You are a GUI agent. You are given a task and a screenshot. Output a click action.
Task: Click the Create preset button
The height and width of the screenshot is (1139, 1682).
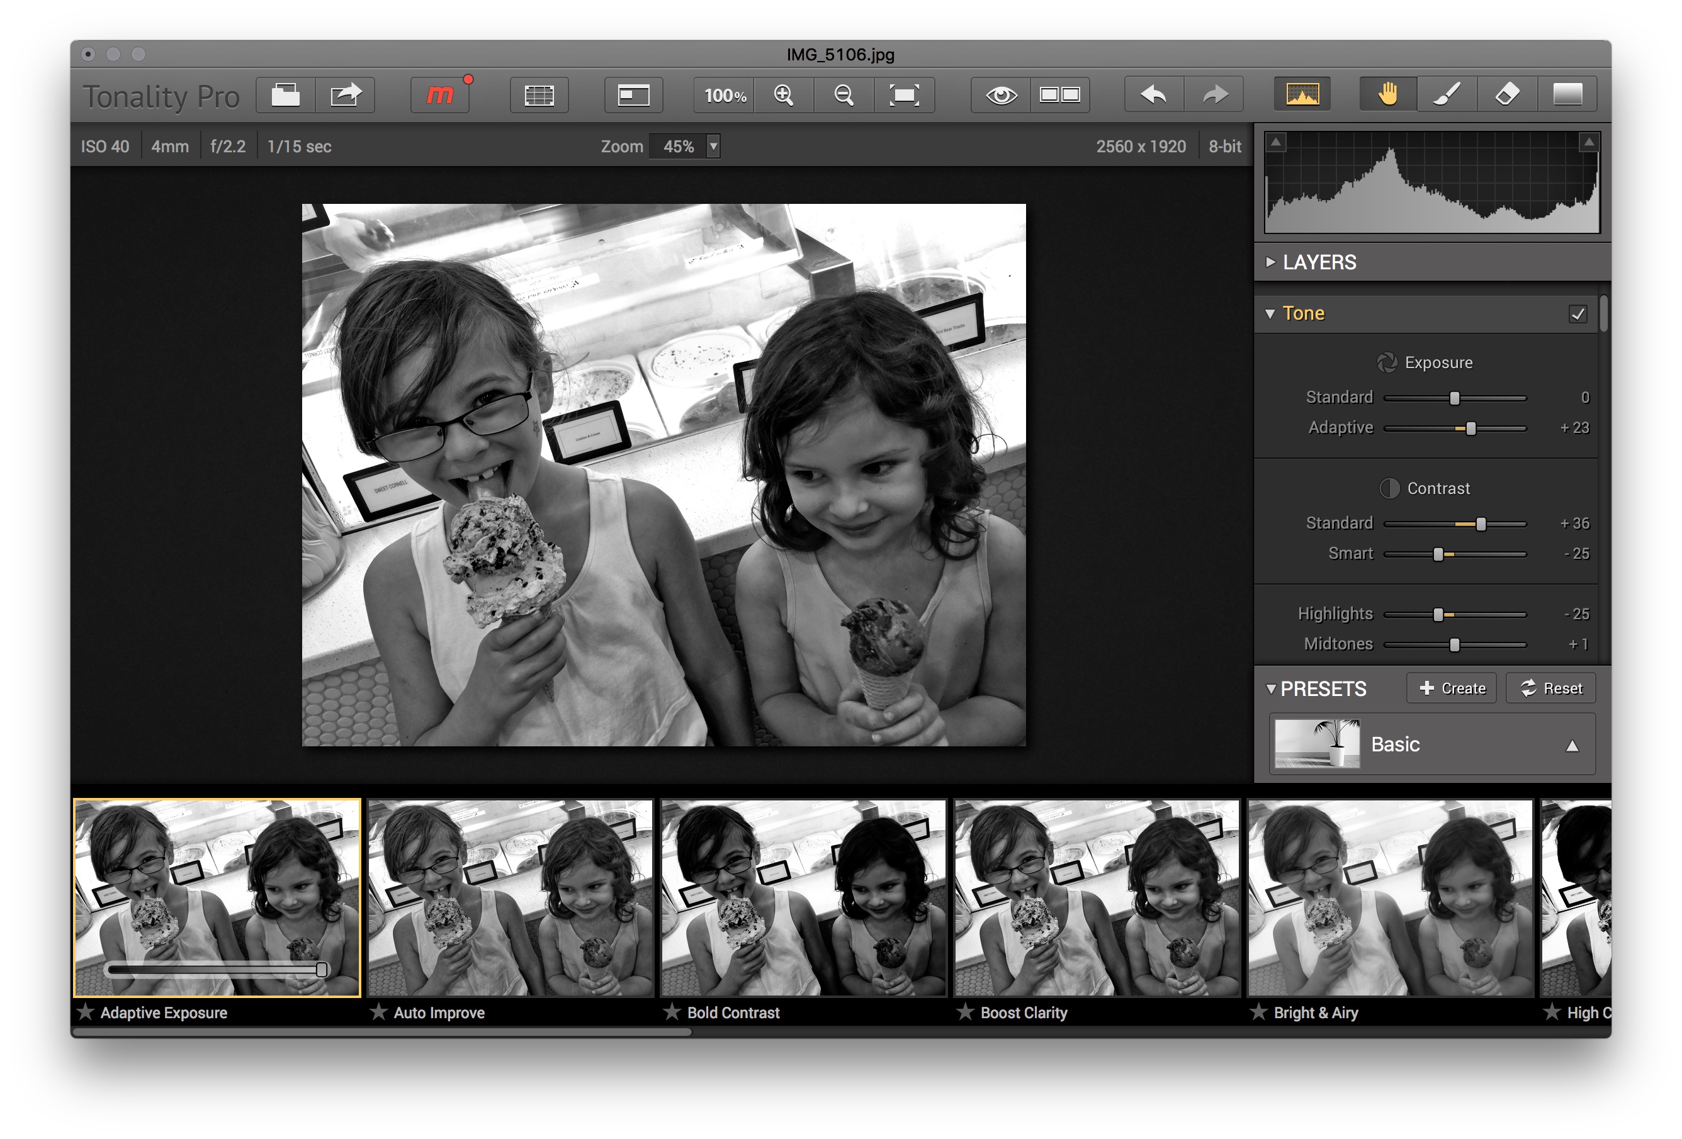pos(1451,687)
